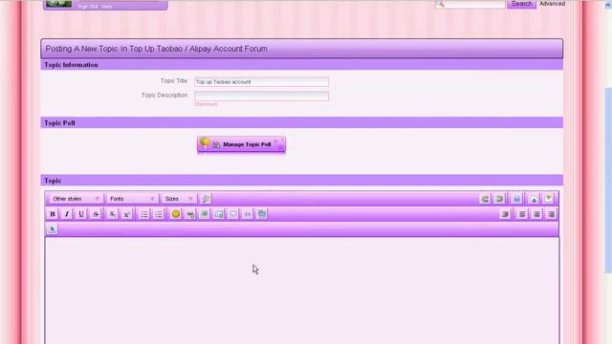
Task: Open the Fonts dropdown
Action: tap(132, 199)
